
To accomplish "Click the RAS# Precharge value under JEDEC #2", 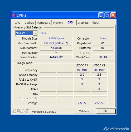I will tap(99, 84).
